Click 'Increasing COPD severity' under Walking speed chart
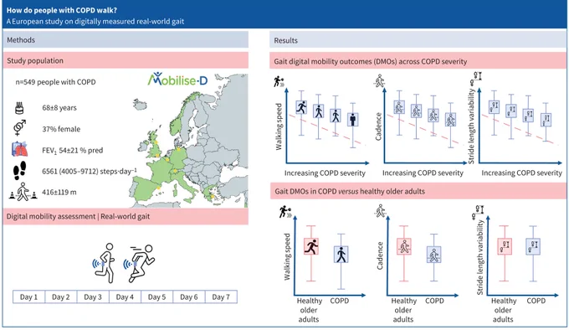The width and height of the screenshot is (569, 330). 325,173
